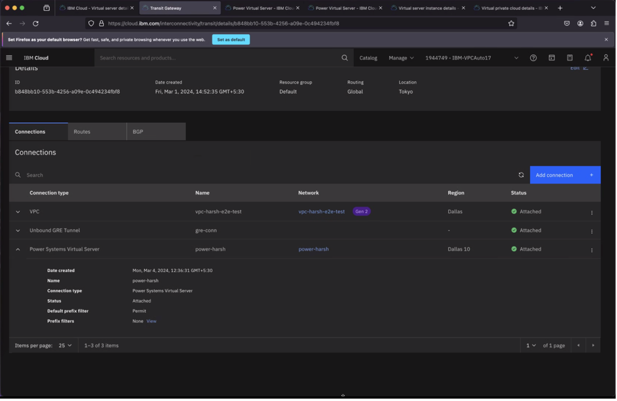Open the user account avatar menu
This screenshot has height=401, width=617.
[605, 57]
